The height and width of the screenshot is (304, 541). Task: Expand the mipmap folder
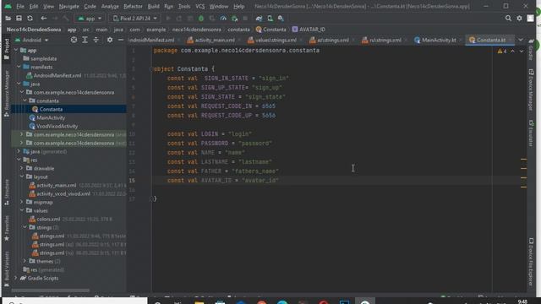click(22, 202)
